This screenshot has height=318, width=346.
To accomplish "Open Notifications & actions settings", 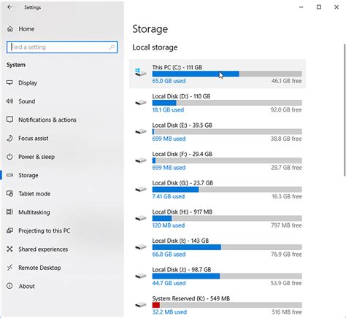I will pyautogui.click(x=47, y=120).
